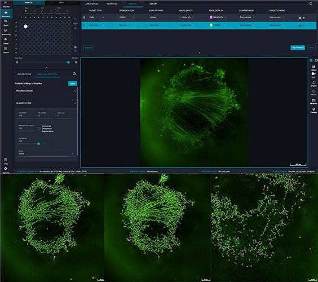The width and height of the screenshot is (318, 282).
Task: Click drag handle of Cells row
Action: [84, 17]
